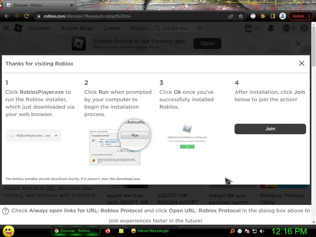The width and height of the screenshot is (316, 237).
Task: Clear the search text with X icon
Action: click(200, 28)
